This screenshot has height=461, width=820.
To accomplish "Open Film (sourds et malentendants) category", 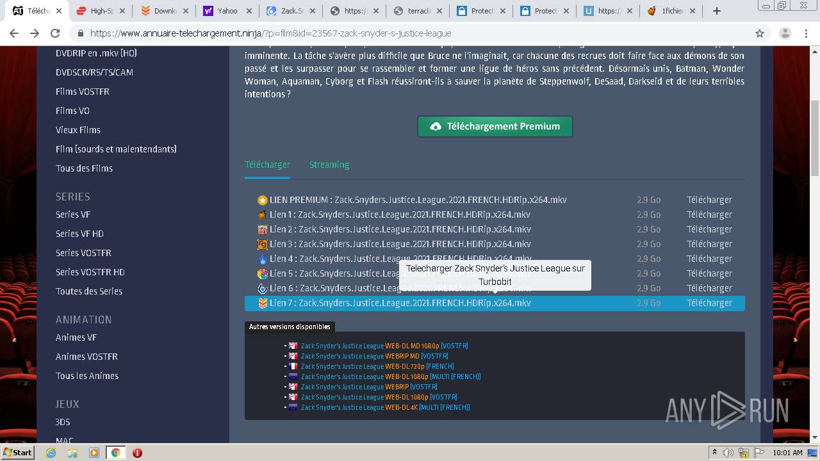I will pyautogui.click(x=116, y=149).
